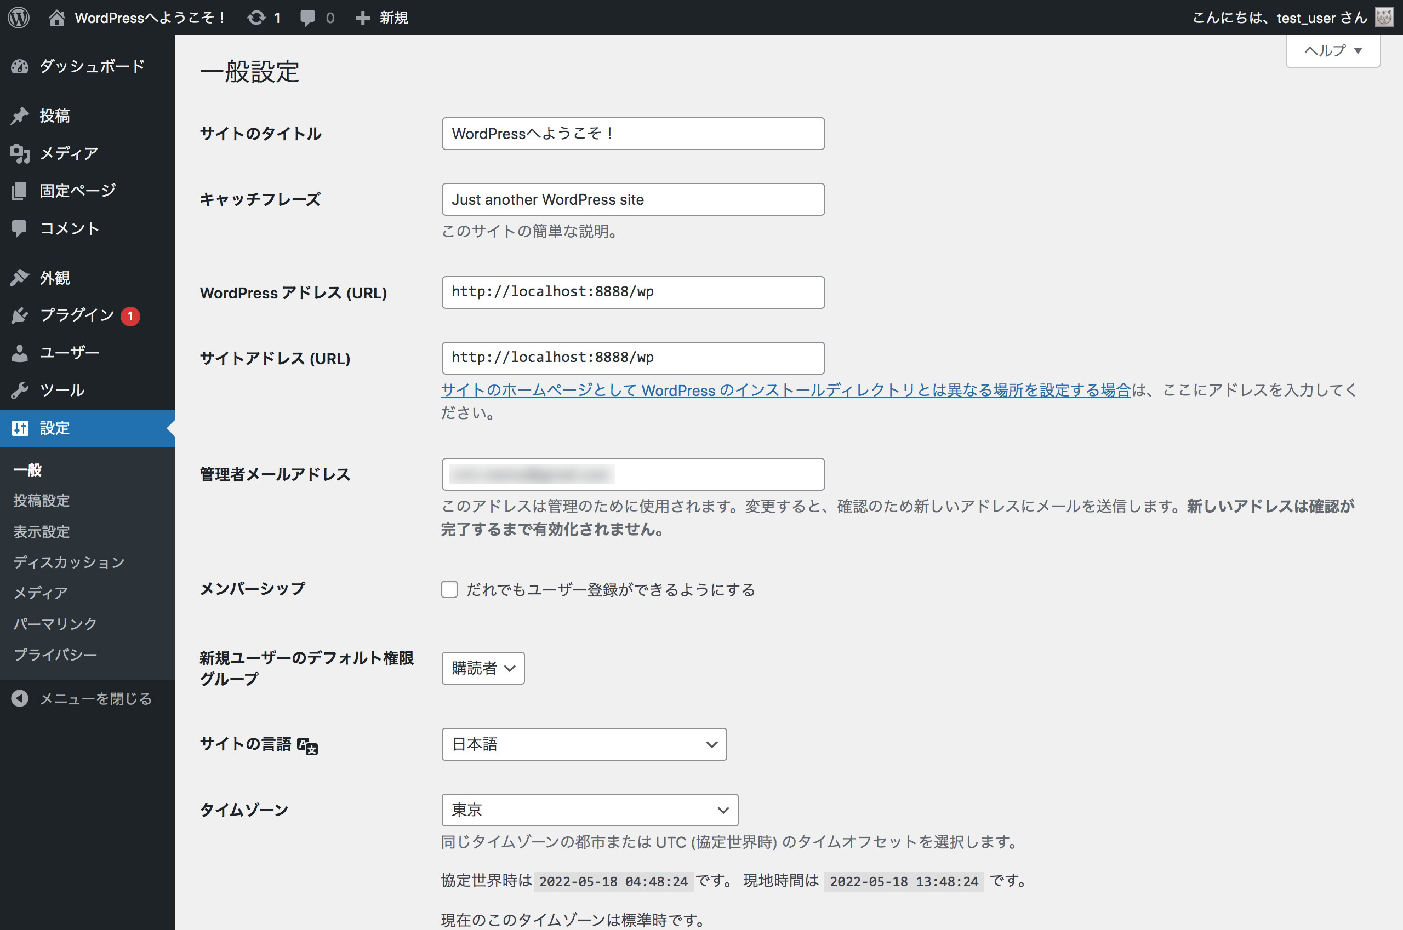Click the updates refresh icon
Viewport: 1403px width, 930px height.
click(256, 18)
